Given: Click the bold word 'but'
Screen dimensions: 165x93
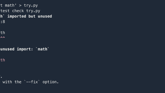Looking at the screenshot, I should click(x=32, y=16).
